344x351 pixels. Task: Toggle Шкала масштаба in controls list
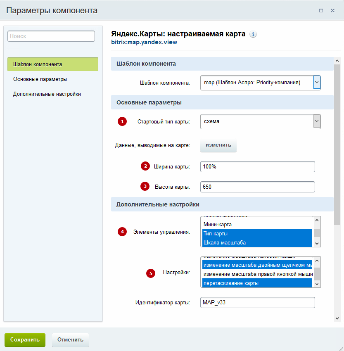(257, 242)
